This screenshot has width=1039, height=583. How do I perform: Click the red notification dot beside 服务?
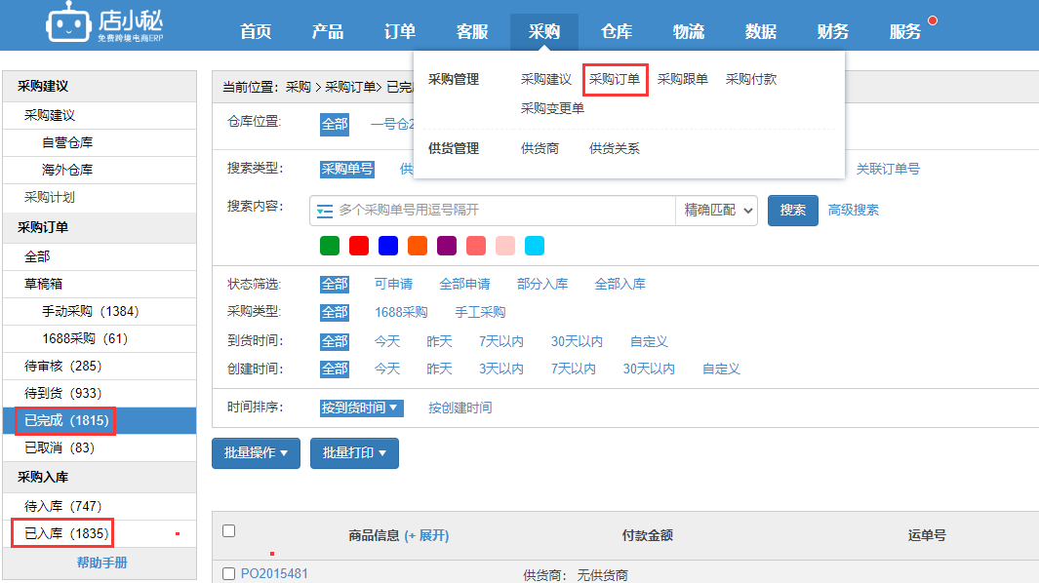pyautogui.click(x=933, y=20)
